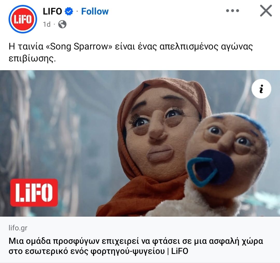Open the three-dot post options menu
The width and height of the screenshot is (280, 263).
pyautogui.click(x=233, y=11)
